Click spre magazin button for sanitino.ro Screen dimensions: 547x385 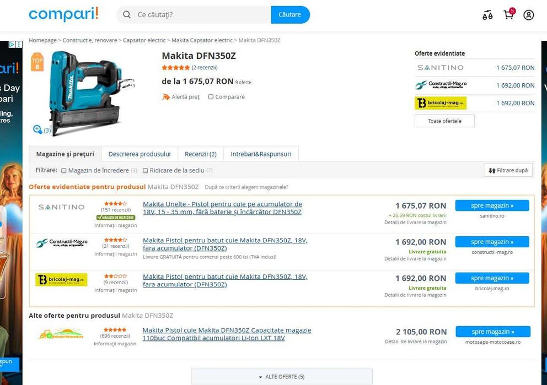pyautogui.click(x=492, y=205)
